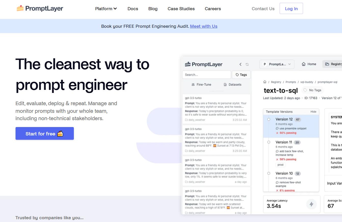Click the comment icon beside add back few-shot
The image size is (342, 222).
[x=277, y=151]
